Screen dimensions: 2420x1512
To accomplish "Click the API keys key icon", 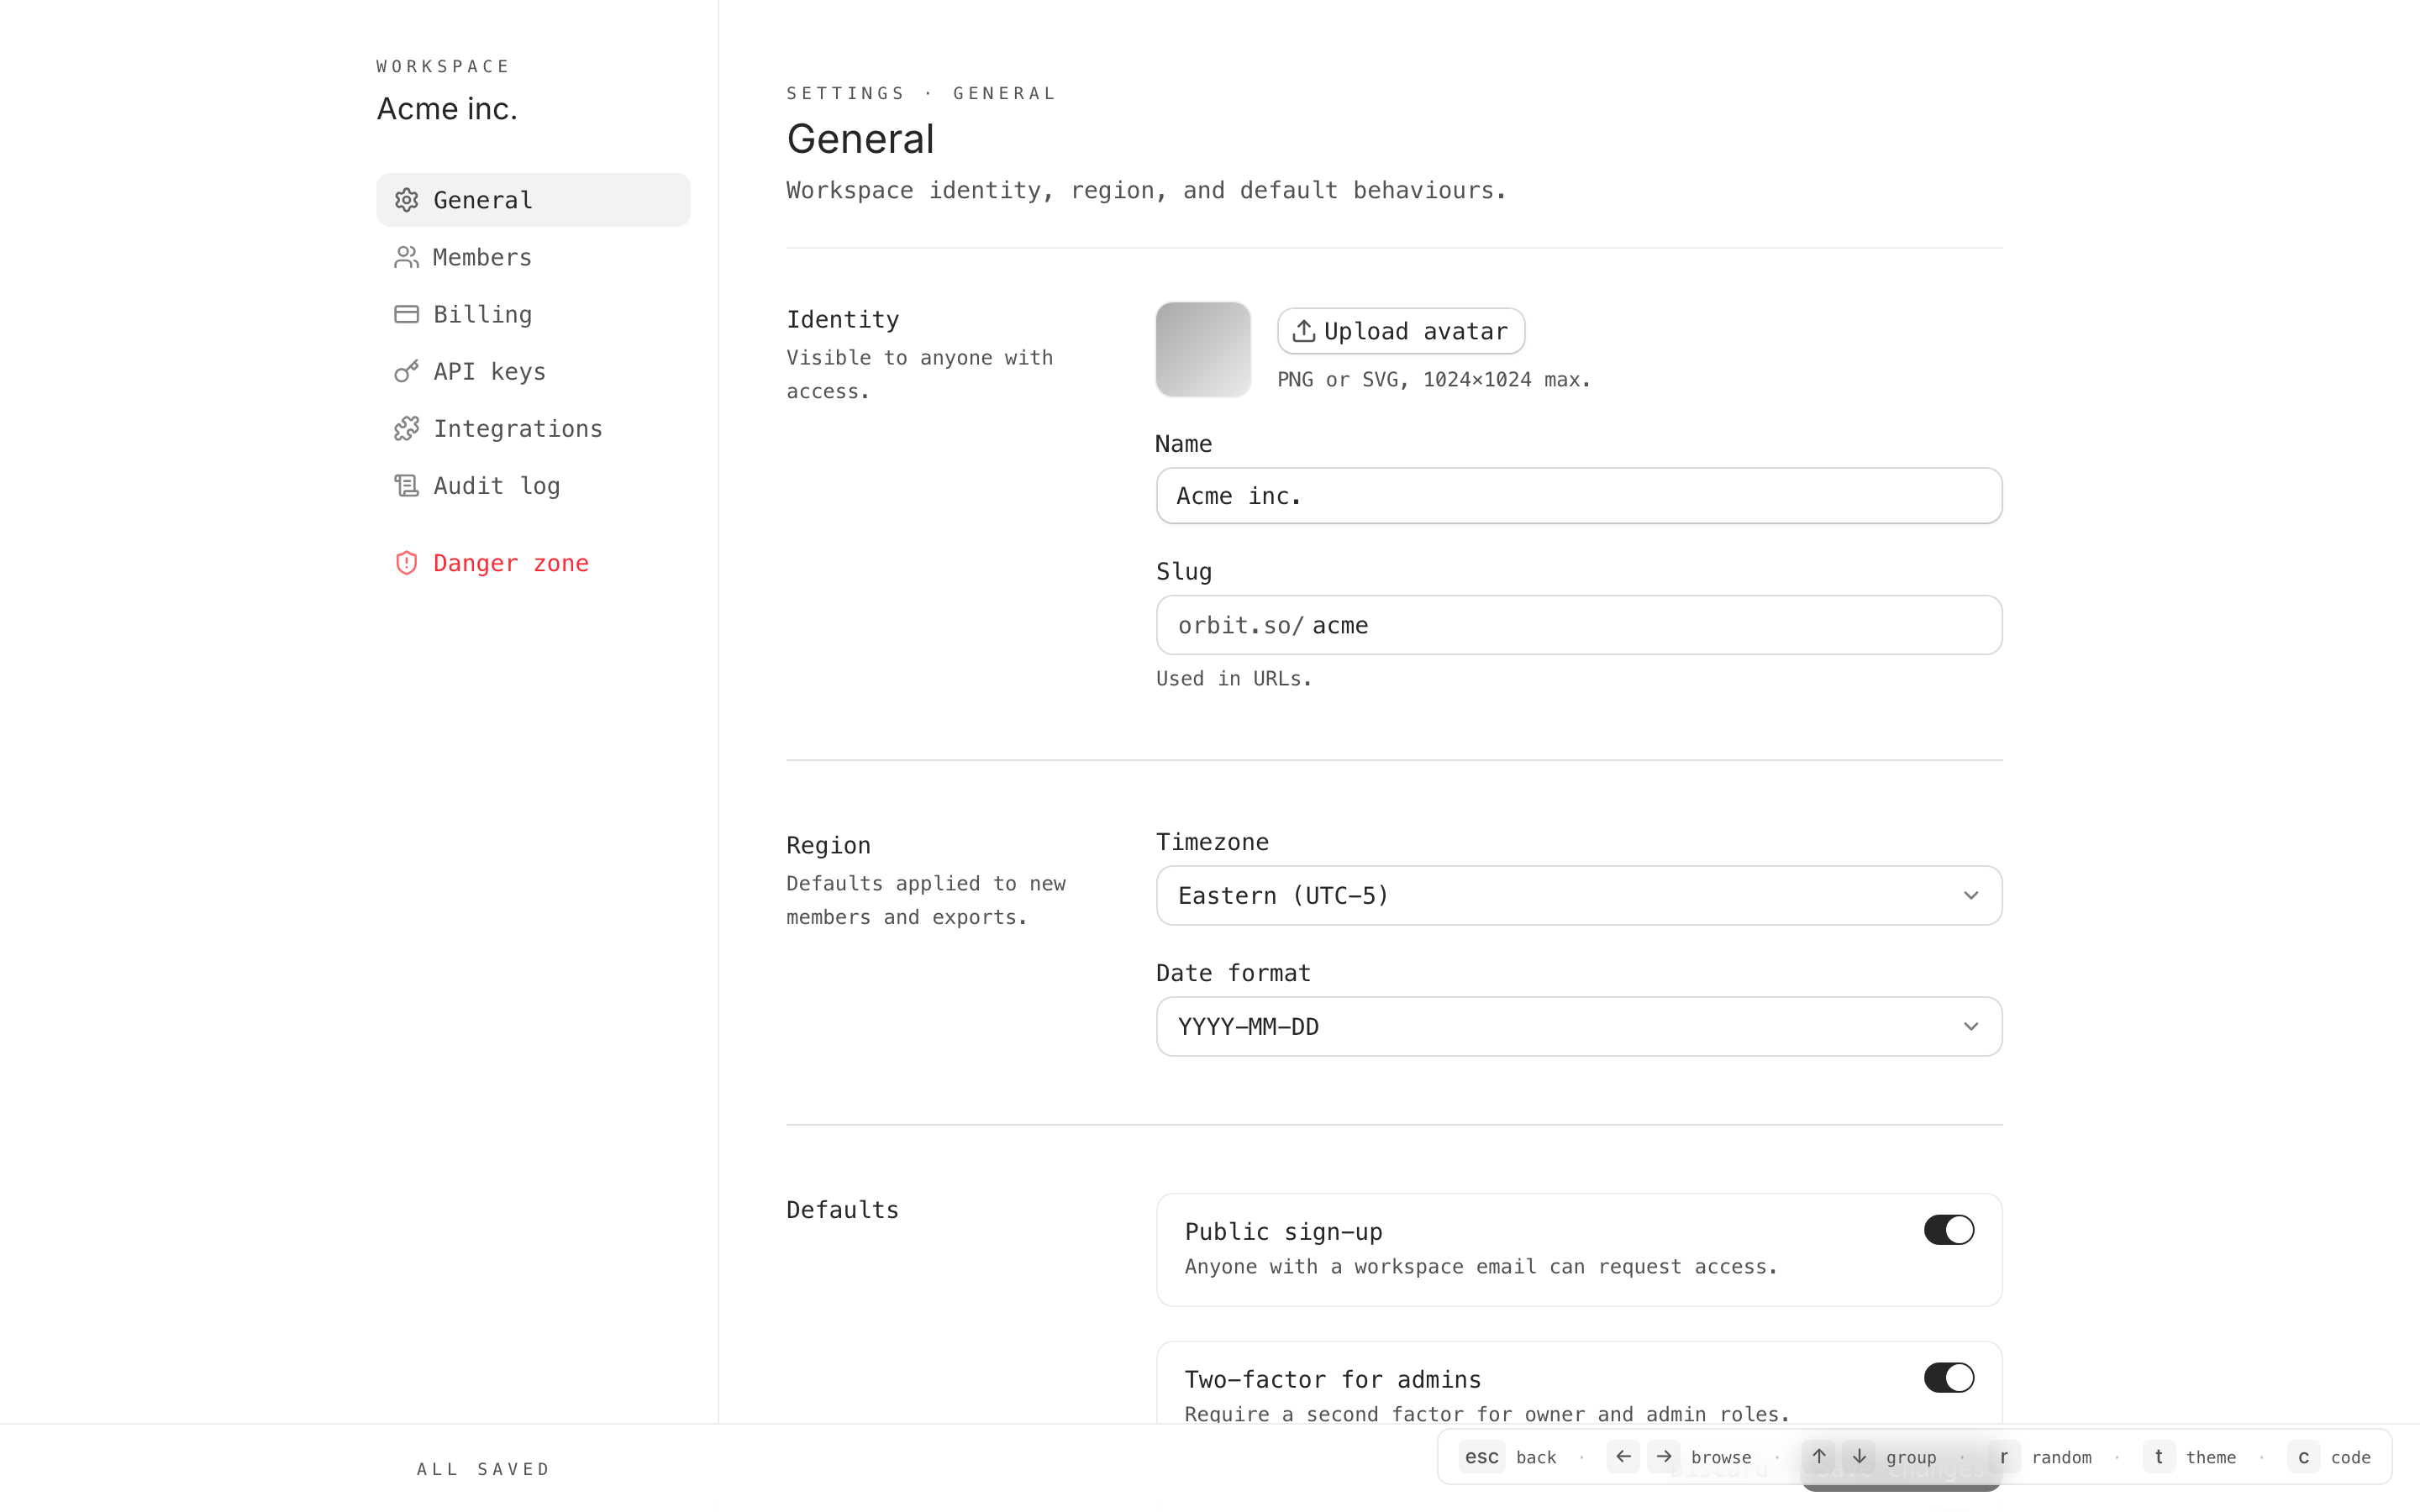I will pyautogui.click(x=406, y=371).
